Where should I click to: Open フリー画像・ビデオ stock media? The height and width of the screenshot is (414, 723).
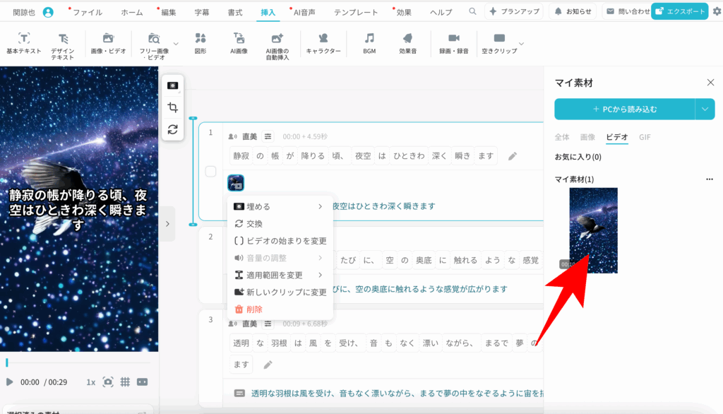(153, 46)
